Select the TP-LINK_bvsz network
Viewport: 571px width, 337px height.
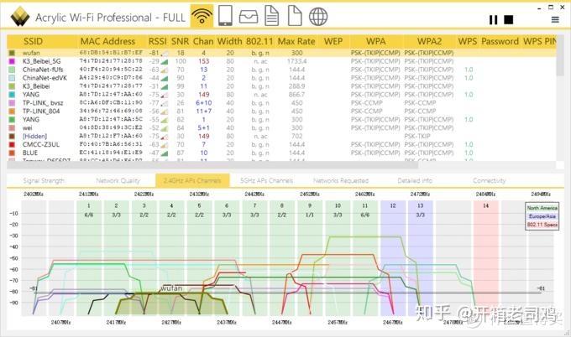click(281, 103)
